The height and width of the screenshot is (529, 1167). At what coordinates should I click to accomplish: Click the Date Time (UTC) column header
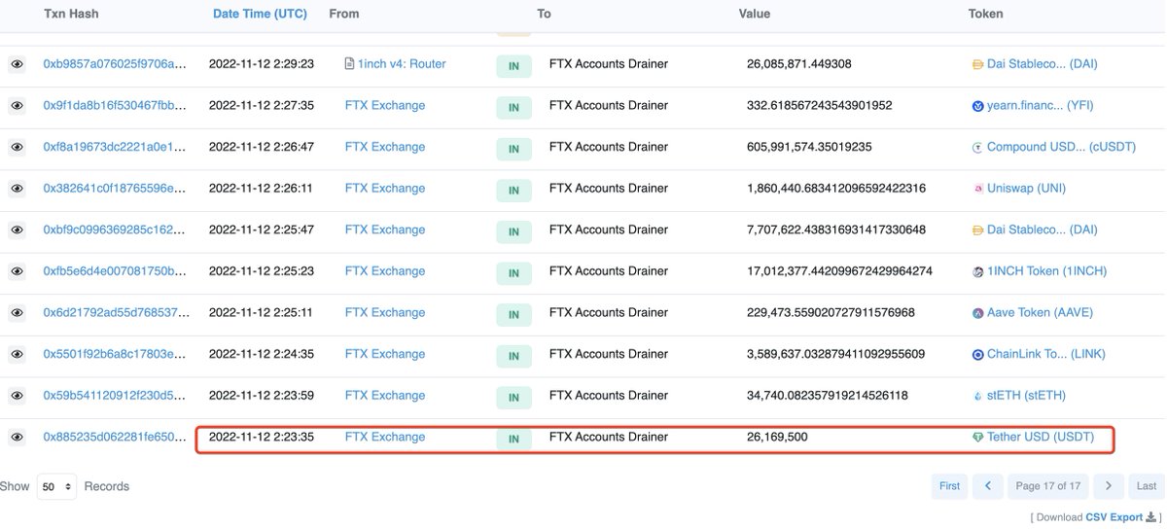tap(260, 14)
